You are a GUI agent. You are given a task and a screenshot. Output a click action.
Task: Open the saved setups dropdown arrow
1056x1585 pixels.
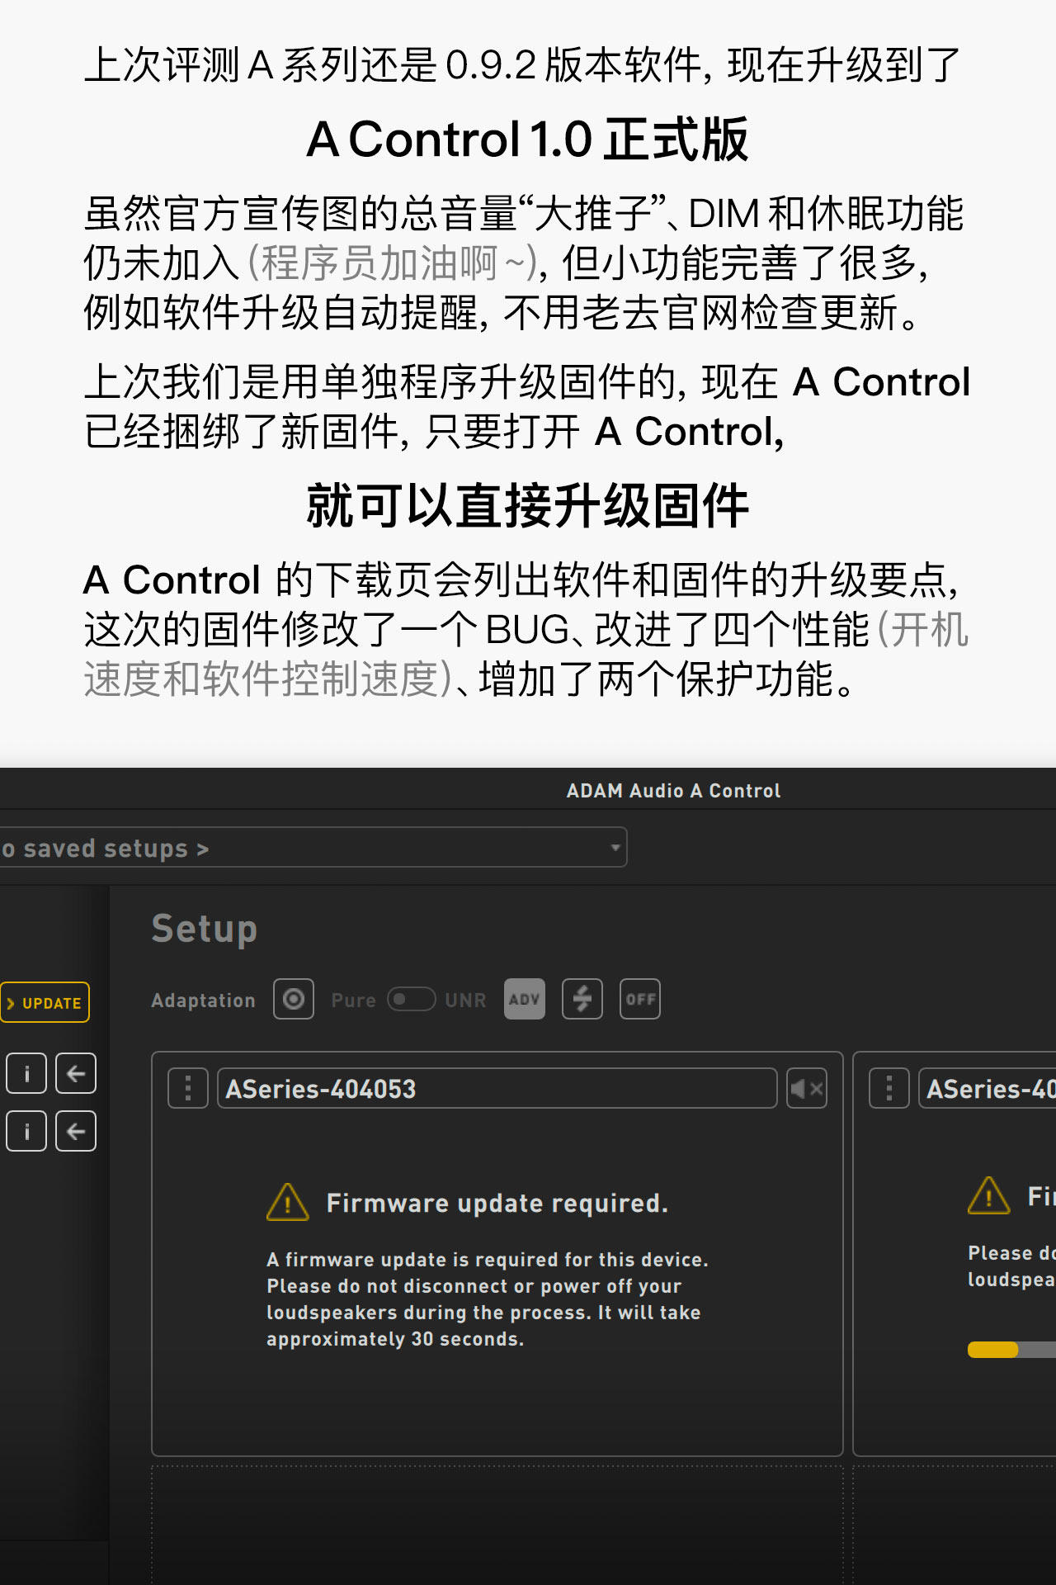[x=615, y=848]
